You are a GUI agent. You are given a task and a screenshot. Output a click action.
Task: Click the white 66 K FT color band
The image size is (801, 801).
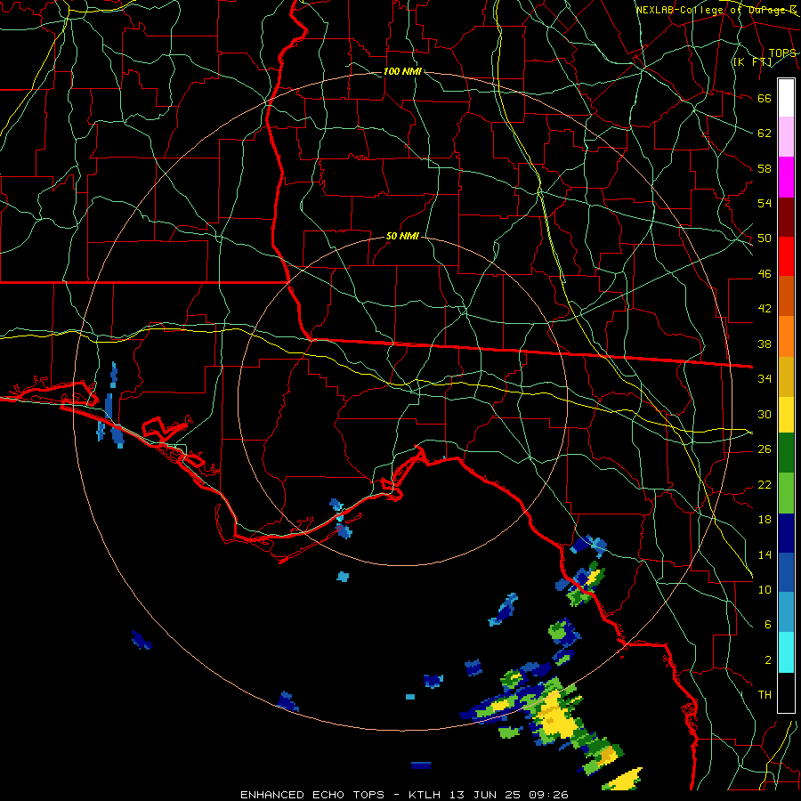pyautogui.click(x=786, y=98)
